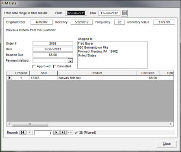Click the record number box

pyautogui.click(x=43, y=133)
